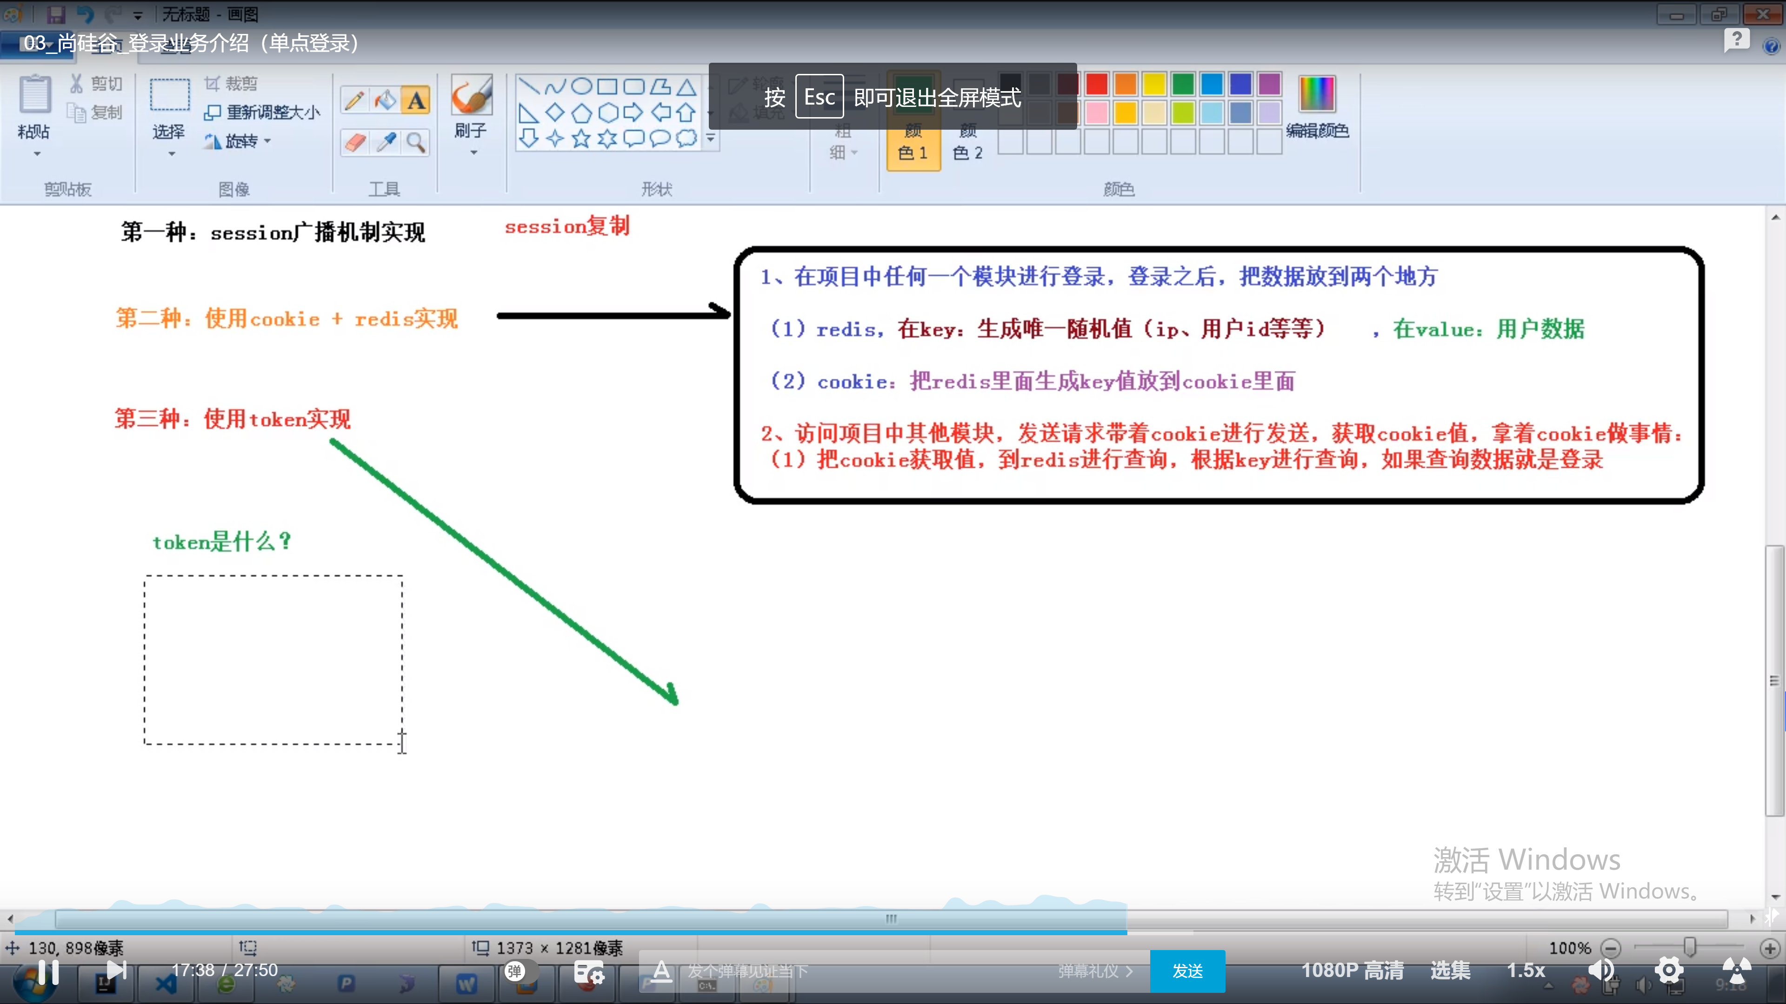Screen dimensions: 1786x1004
Task: Select the Eraser tool
Action: (x=354, y=143)
